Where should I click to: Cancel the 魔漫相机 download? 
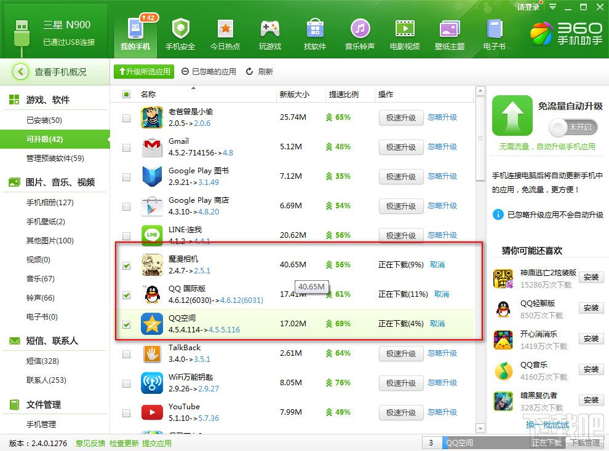pyautogui.click(x=437, y=264)
